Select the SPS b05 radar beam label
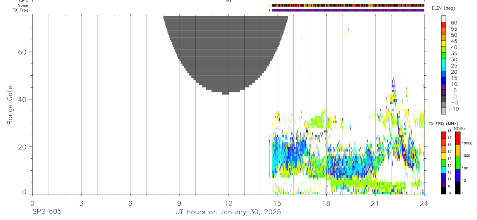Viewport: 477px width, 220px height. point(47,212)
